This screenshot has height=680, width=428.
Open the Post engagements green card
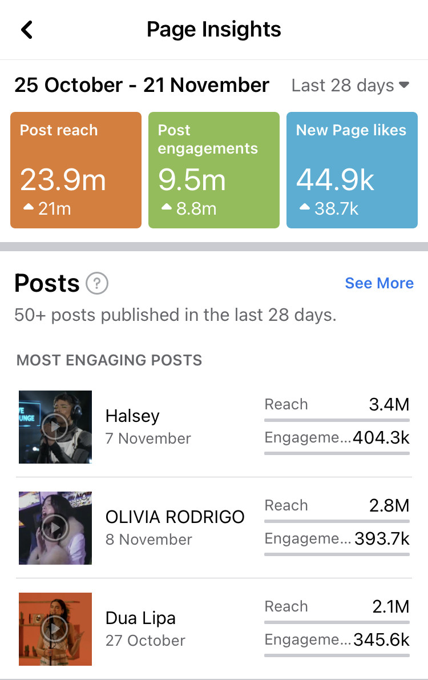click(x=214, y=170)
